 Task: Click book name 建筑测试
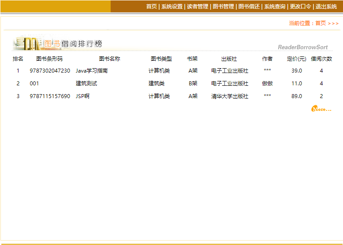click(x=86, y=83)
